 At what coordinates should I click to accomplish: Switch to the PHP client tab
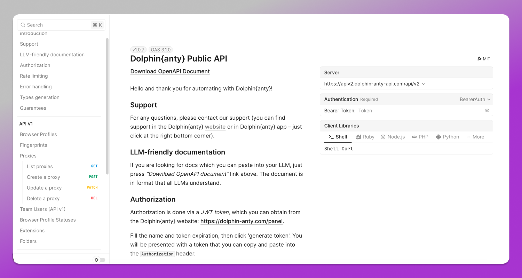[420, 137]
